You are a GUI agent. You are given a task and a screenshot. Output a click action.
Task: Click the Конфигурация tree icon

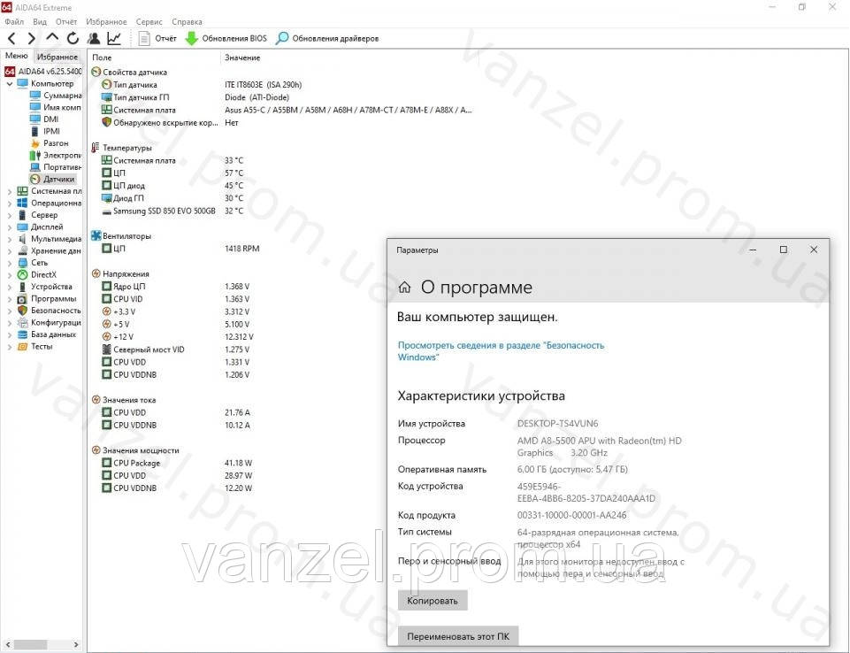[x=22, y=322]
